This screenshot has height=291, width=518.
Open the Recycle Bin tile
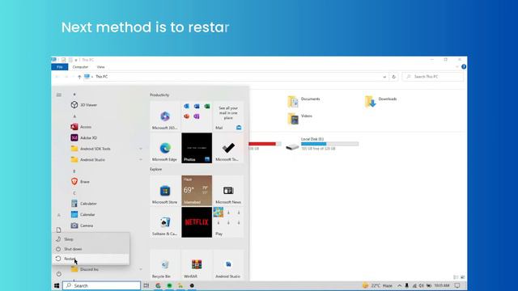click(165, 265)
